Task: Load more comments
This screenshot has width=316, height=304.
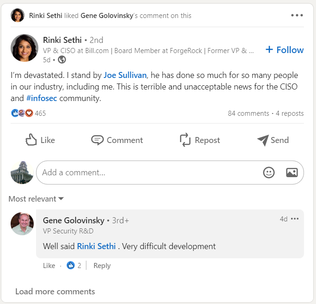Action: coord(55,292)
